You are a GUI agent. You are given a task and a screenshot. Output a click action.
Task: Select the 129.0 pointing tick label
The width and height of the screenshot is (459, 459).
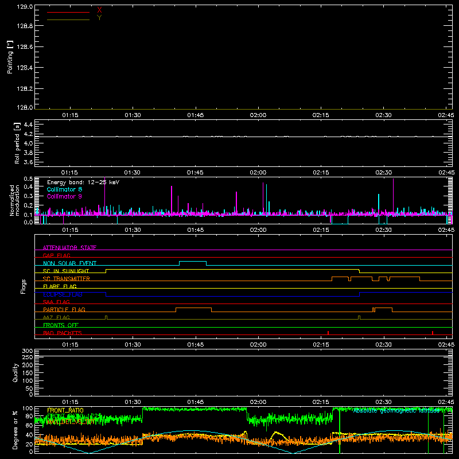tap(25, 7)
